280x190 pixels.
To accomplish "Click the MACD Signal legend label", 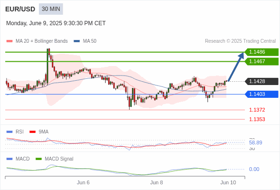I will coord(59,159).
